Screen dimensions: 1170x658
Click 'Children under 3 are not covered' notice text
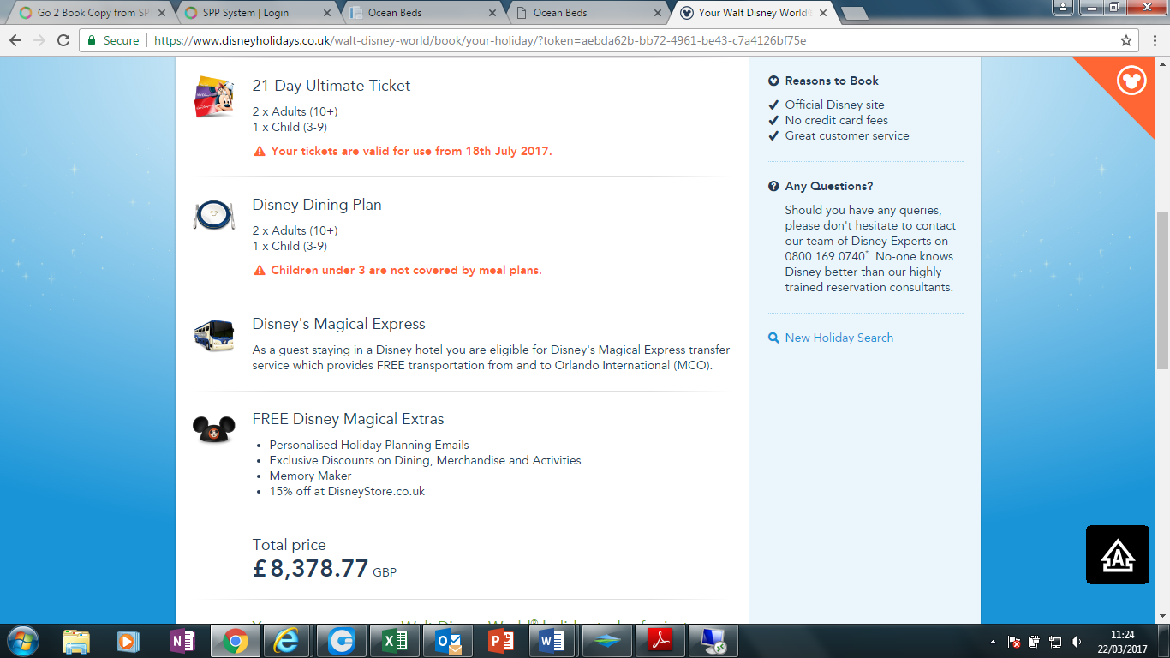coord(407,270)
